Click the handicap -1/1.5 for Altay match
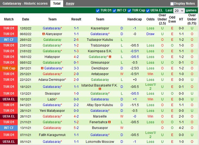 pos(134,105)
